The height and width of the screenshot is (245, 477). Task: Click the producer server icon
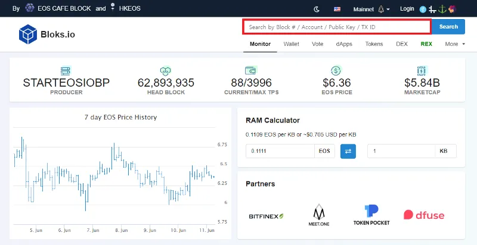coord(66,71)
